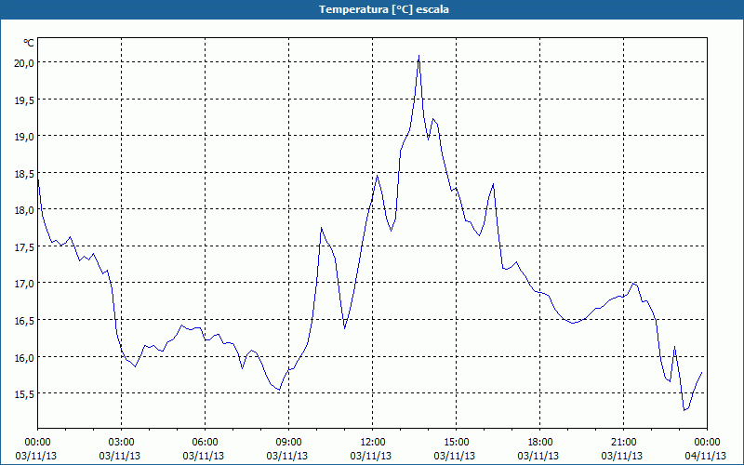The image size is (744, 465).
Task: Click the 09:00 time label
Action: [288, 443]
